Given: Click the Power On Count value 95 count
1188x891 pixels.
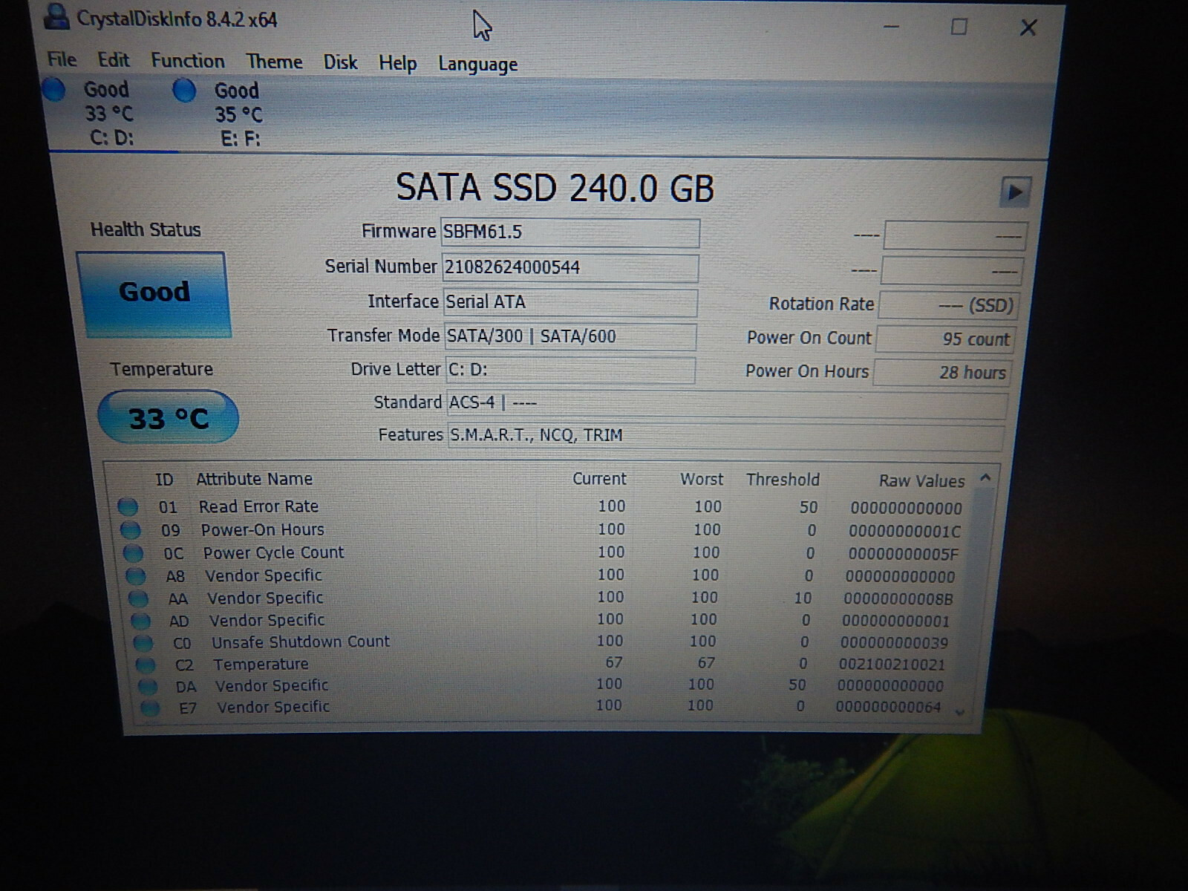Looking at the screenshot, I should click(944, 339).
